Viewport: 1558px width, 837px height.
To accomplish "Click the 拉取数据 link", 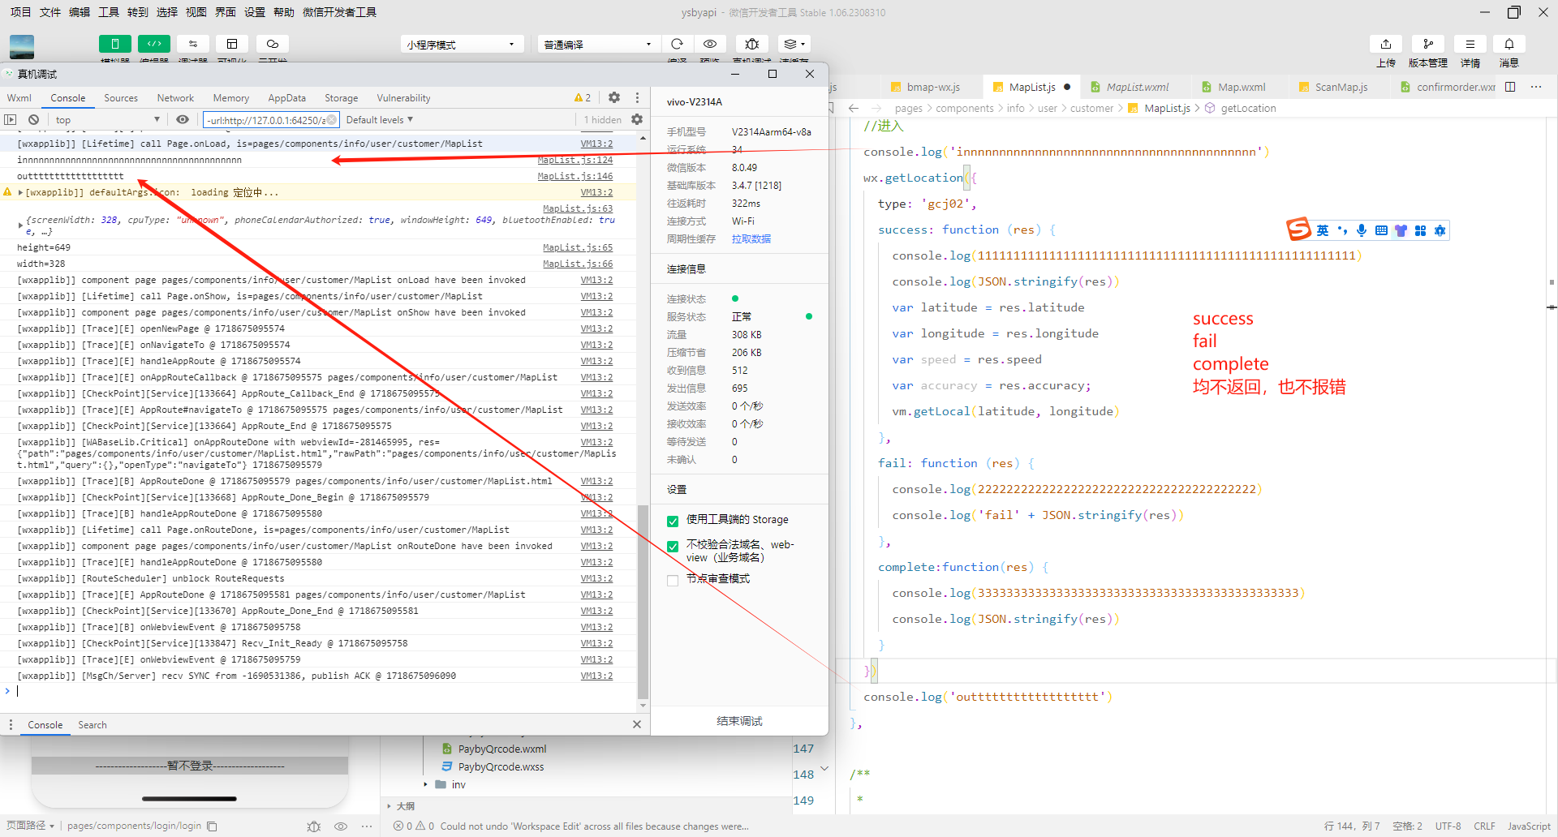I will pos(751,239).
